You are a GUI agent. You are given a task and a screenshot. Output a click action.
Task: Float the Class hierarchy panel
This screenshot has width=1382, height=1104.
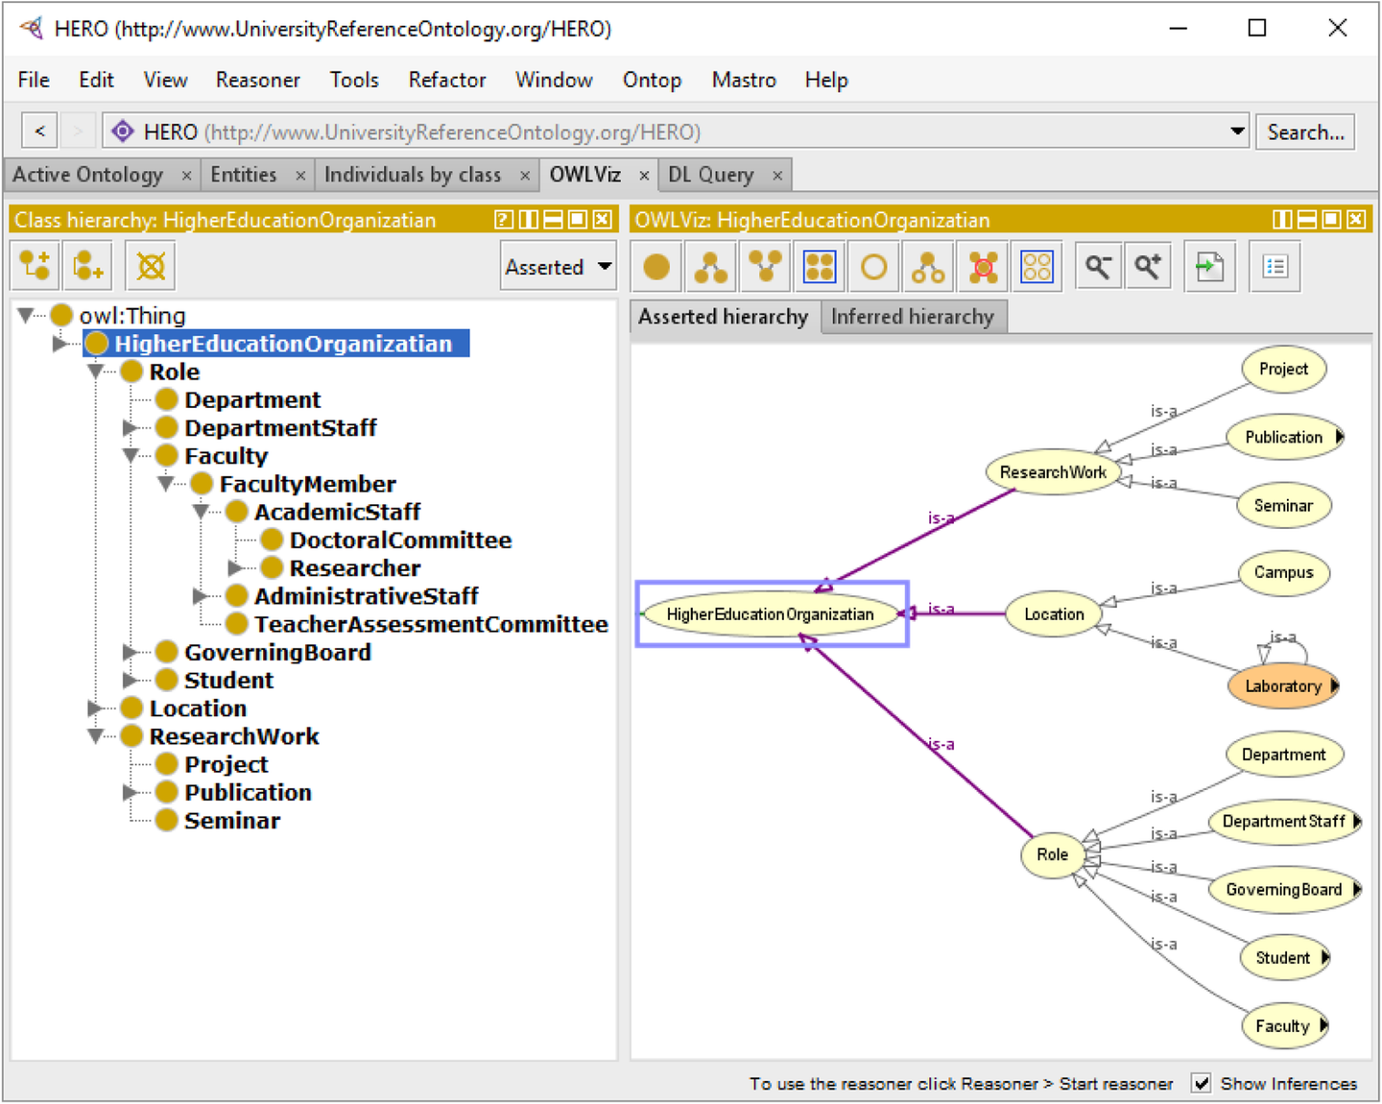[x=578, y=220]
